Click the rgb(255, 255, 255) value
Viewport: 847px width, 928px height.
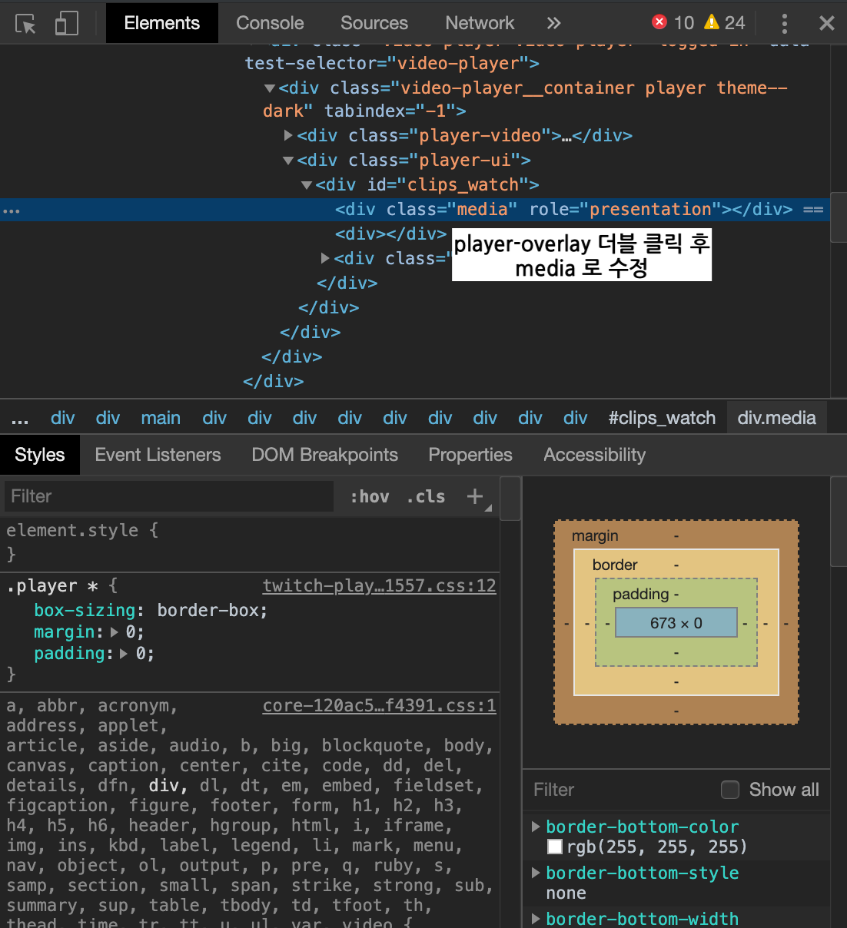pos(657,847)
